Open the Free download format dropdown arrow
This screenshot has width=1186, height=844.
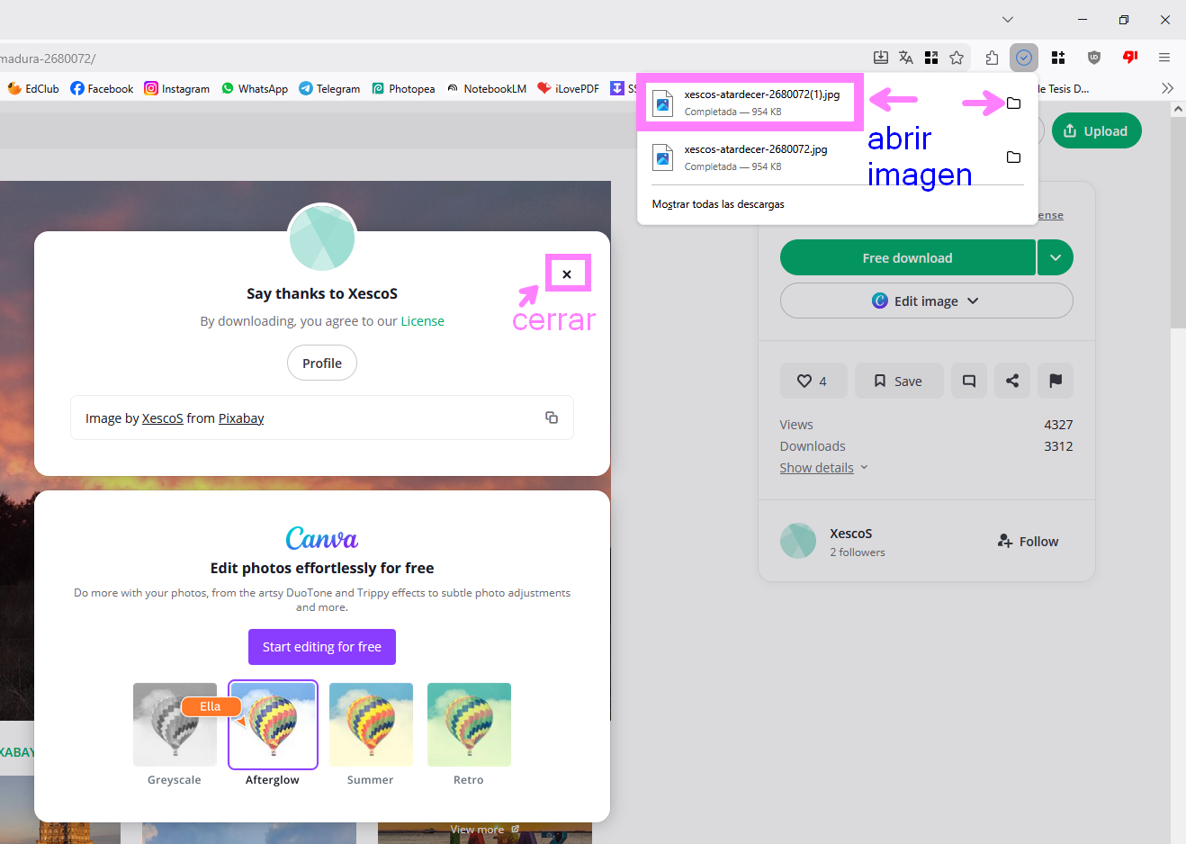[1055, 257]
